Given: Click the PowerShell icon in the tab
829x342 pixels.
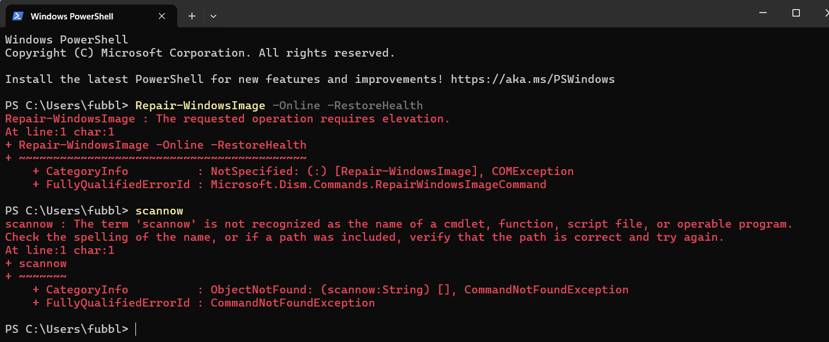Looking at the screenshot, I should point(18,16).
